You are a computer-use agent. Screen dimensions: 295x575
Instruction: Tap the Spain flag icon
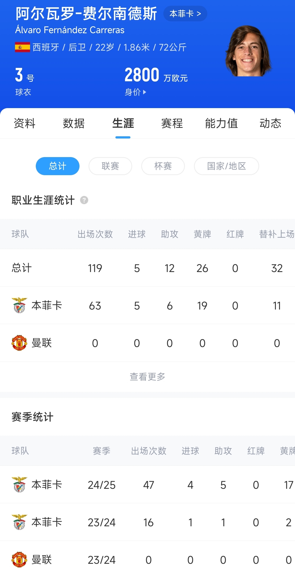(22, 47)
